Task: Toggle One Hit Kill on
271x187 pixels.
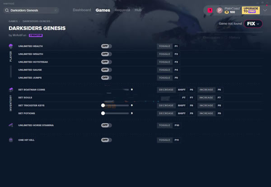Action: click(106, 140)
